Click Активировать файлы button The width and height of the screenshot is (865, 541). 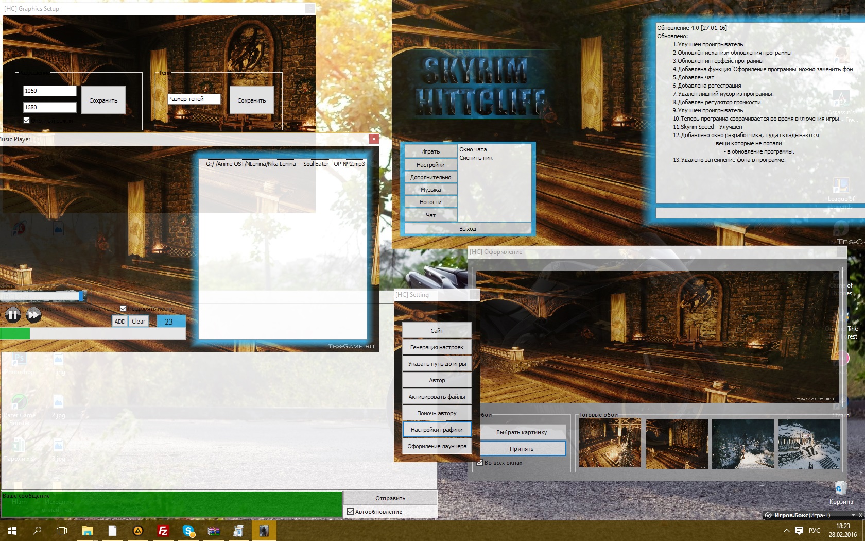[437, 397]
